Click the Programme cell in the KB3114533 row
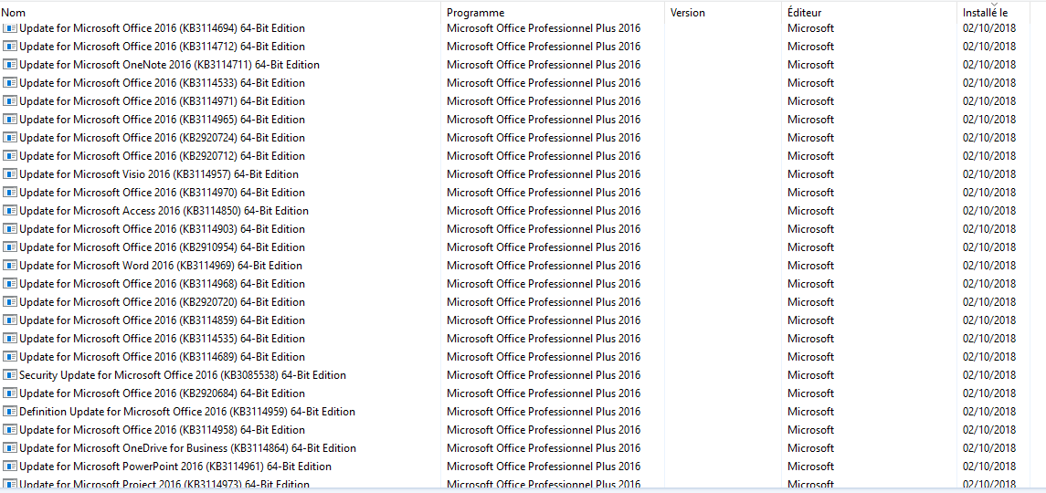Viewport: 1046px width, 493px height. point(544,83)
